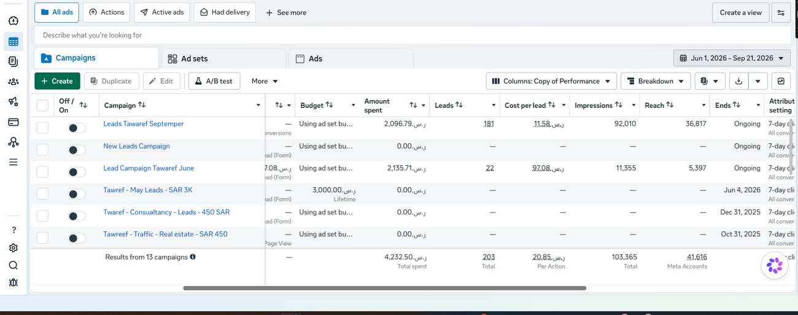Open the search magnifier icon in sidebar
798x315 pixels.
[14, 265]
